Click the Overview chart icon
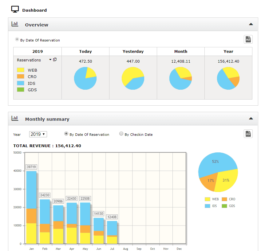The width and height of the screenshot is (261, 251). pyautogui.click(x=15, y=24)
